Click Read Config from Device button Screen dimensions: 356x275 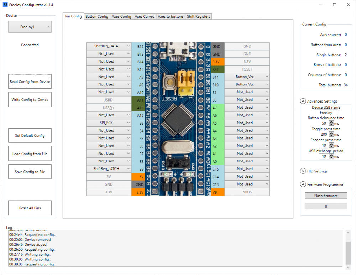pos(30,82)
